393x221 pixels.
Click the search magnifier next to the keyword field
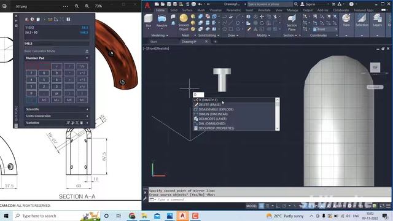tap(296, 4)
